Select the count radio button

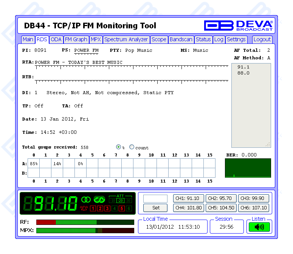(132, 147)
